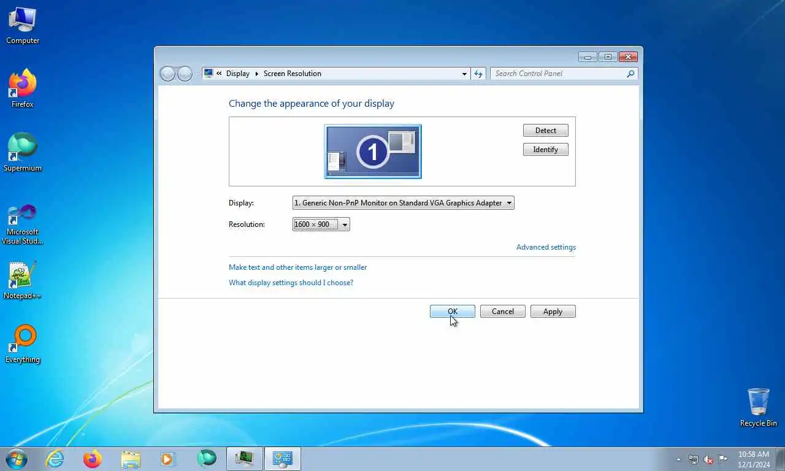Refresh the Screen Resolution page
Image resolution: width=785 pixels, height=471 pixels.
coord(478,74)
